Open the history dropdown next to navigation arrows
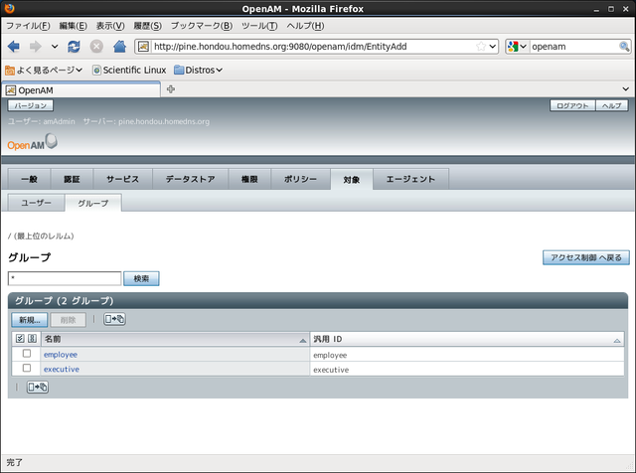This screenshot has width=636, height=473. pos(55,47)
